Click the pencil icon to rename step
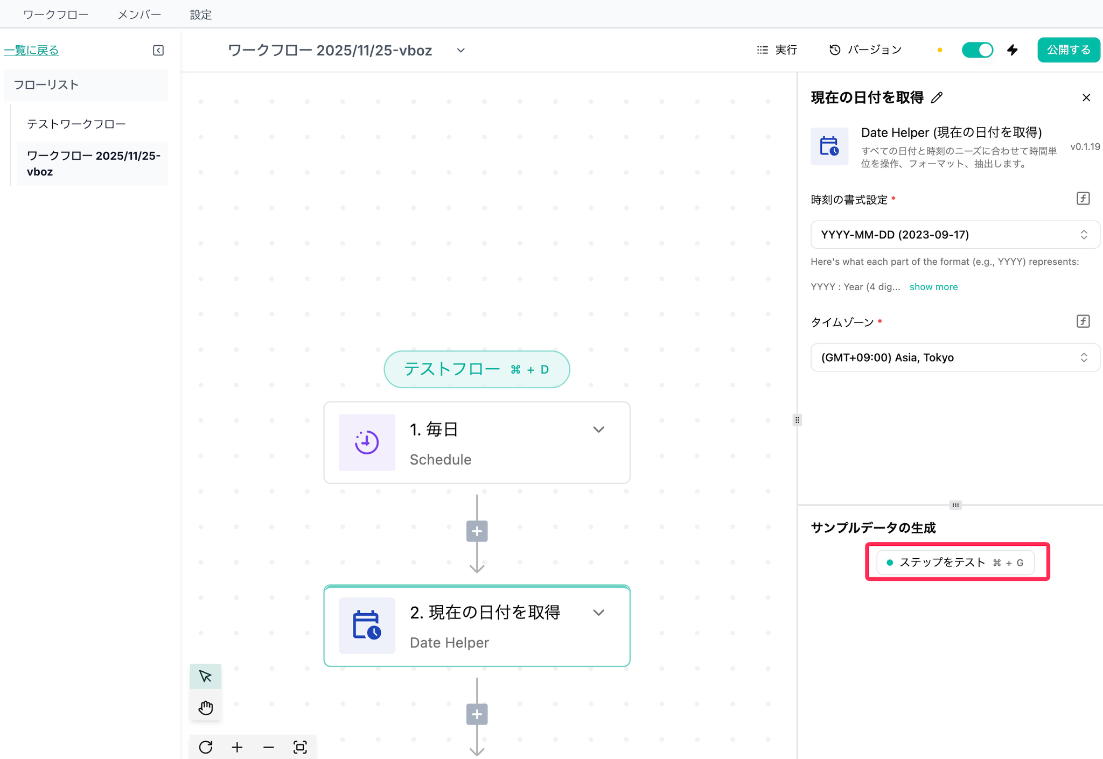Image resolution: width=1103 pixels, height=759 pixels. 937,97
